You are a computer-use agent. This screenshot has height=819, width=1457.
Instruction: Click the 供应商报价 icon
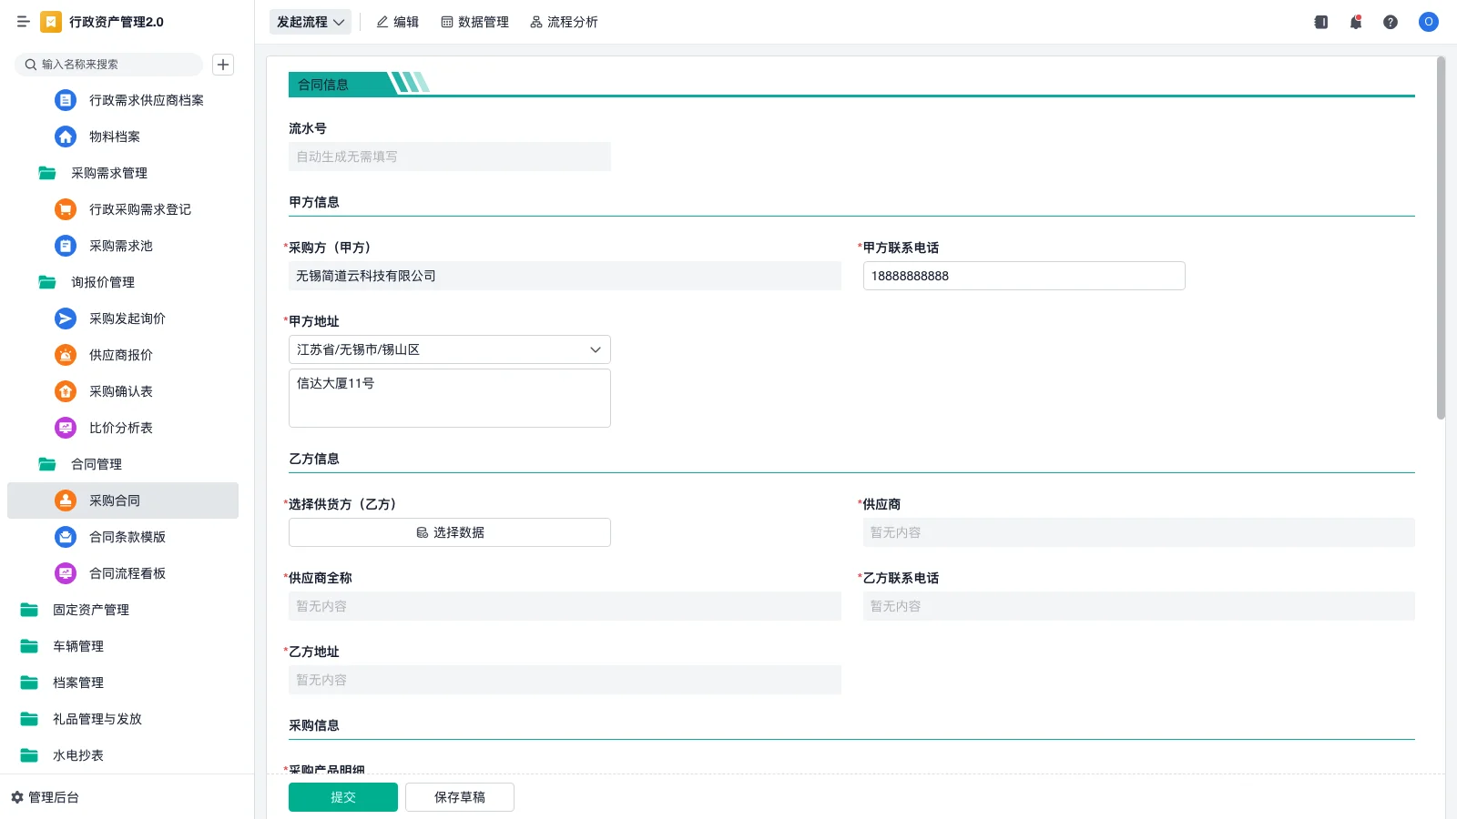[x=66, y=355]
